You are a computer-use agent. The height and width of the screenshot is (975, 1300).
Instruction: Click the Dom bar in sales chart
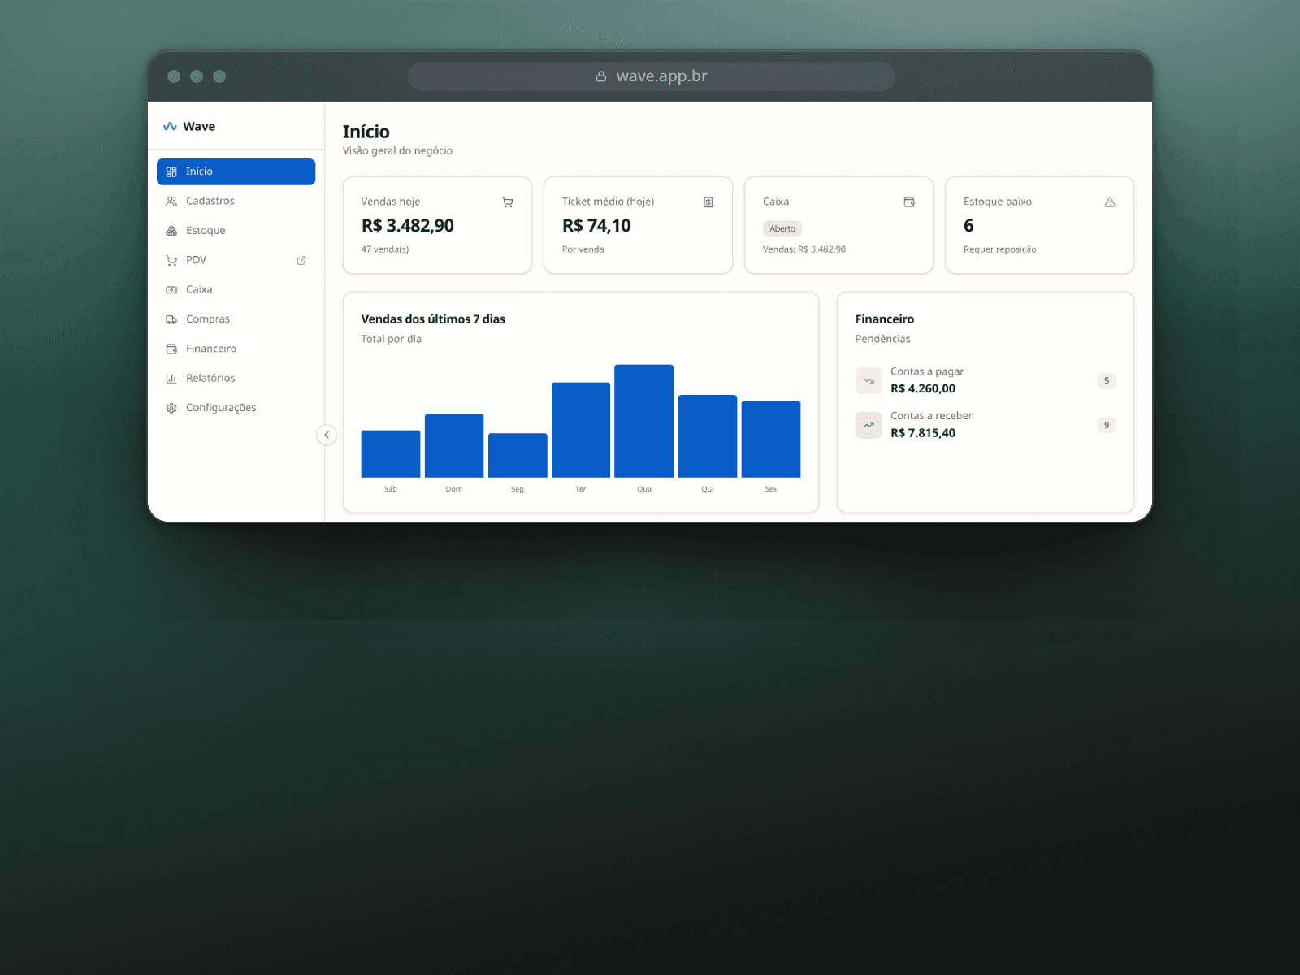click(x=454, y=446)
